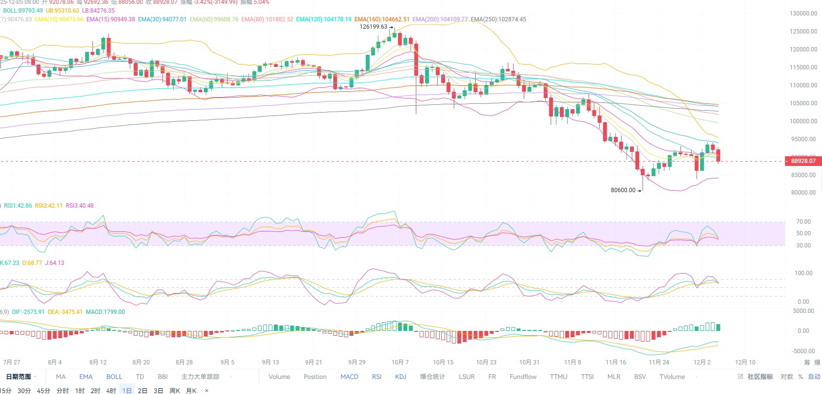822x394 pixels.
Task: Click the 爆 icon on the time axis
Action: (817, 362)
